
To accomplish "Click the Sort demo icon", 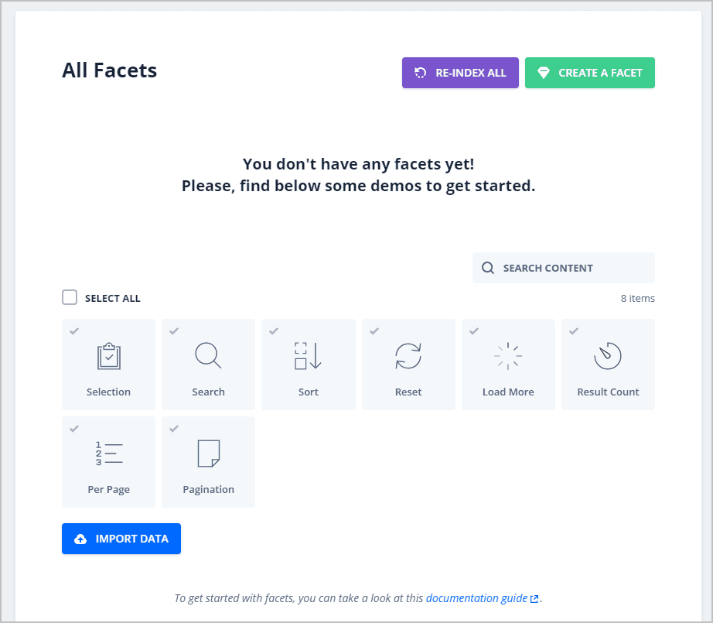I will 308,356.
